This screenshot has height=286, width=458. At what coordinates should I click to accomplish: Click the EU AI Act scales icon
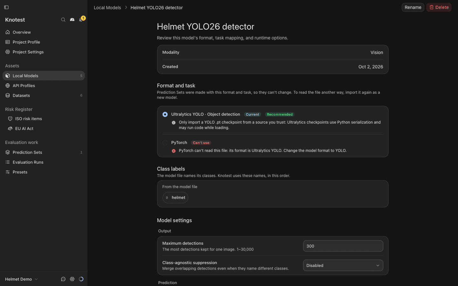coord(10,128)
